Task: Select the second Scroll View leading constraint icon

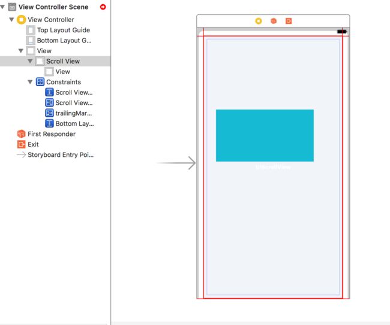Action: point(49,103)
